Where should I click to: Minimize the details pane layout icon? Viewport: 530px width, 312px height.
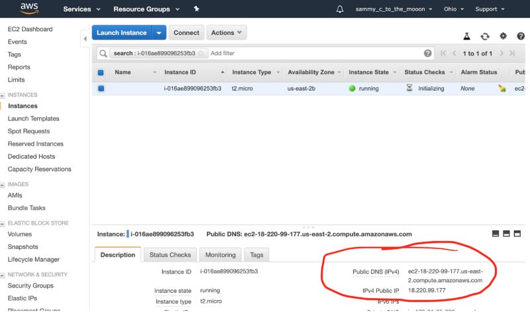point(496,234)
